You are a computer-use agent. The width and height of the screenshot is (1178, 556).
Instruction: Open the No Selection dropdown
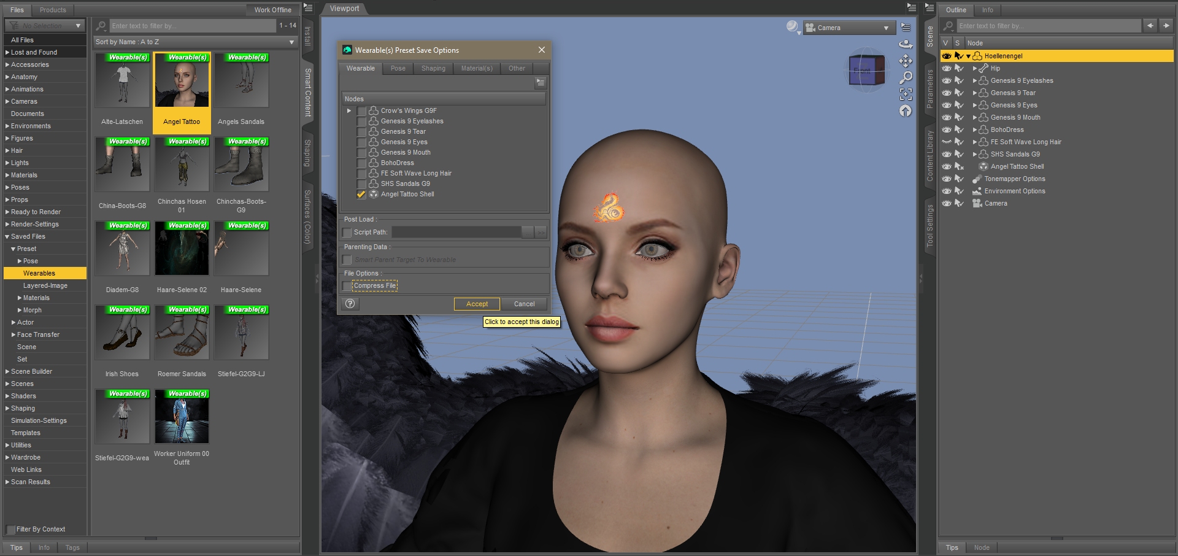(x=44, y=26)
